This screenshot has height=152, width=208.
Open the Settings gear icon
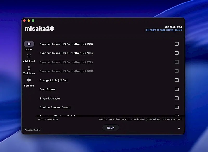click(x=29, y=81)
